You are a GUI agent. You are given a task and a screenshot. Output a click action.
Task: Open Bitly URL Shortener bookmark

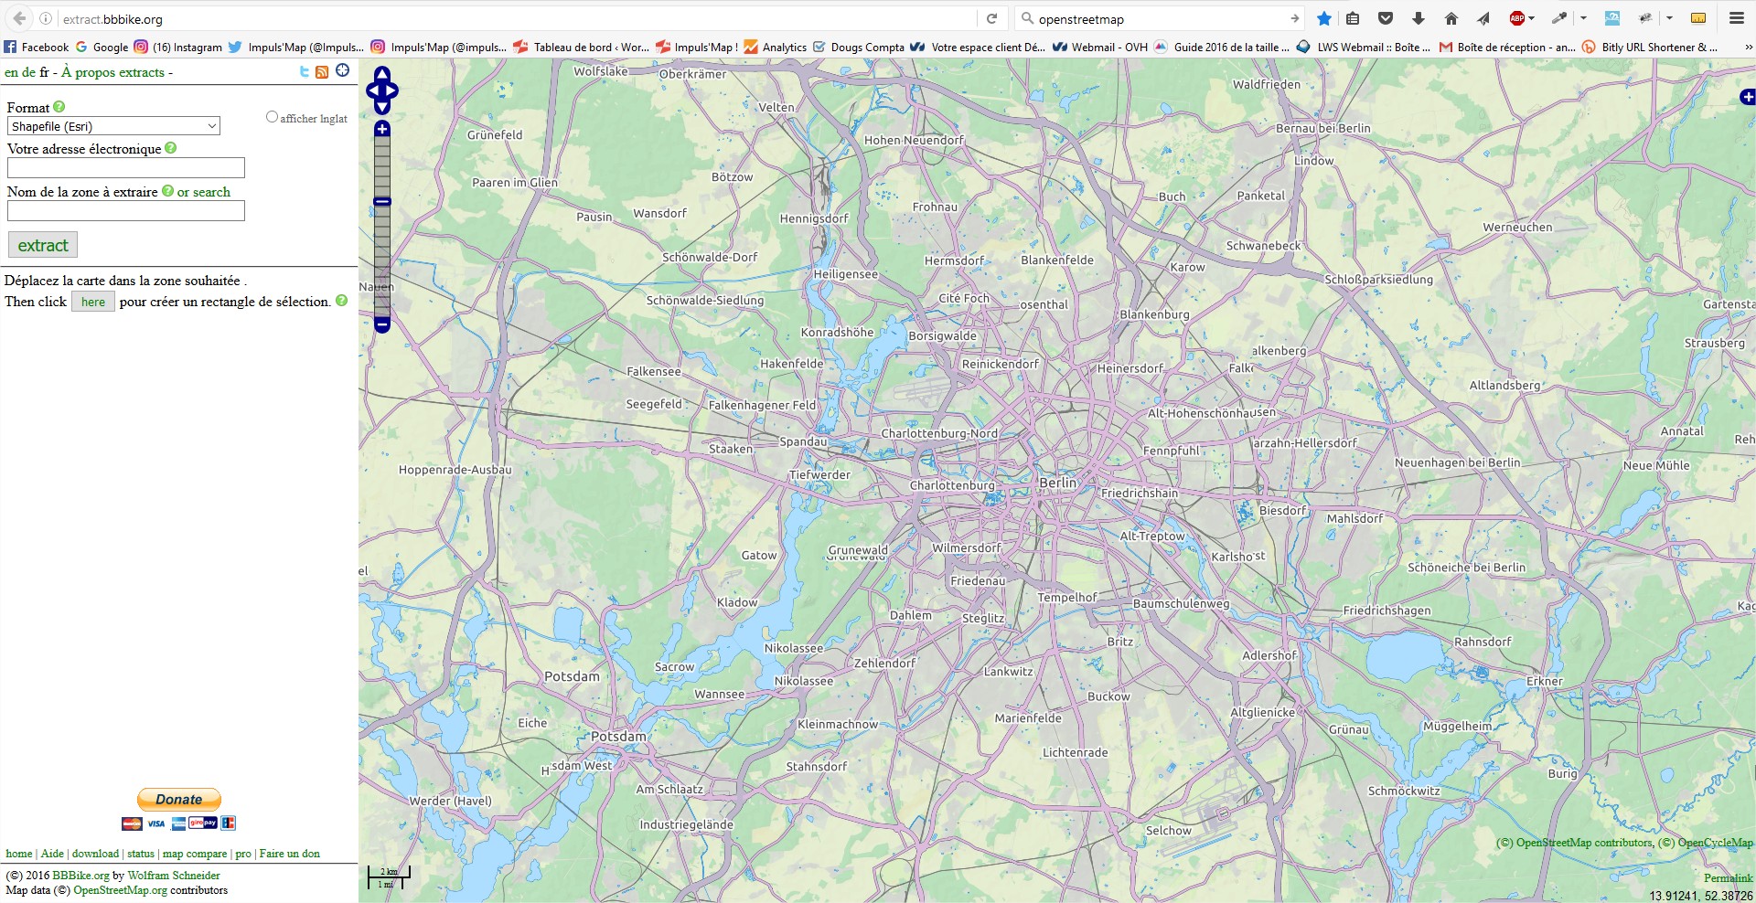[1650, 47]
